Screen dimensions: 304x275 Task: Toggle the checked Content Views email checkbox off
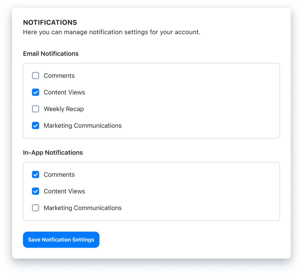coord(35,92)
